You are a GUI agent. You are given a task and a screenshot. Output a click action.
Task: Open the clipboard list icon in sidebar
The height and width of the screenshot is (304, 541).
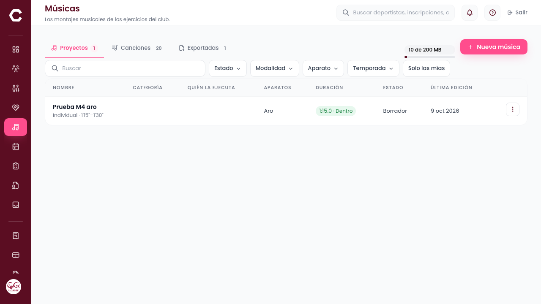16,166
